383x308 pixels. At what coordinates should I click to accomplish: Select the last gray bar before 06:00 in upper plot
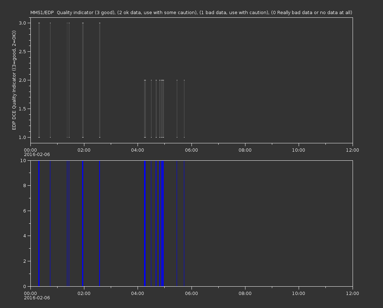point(184,109)
